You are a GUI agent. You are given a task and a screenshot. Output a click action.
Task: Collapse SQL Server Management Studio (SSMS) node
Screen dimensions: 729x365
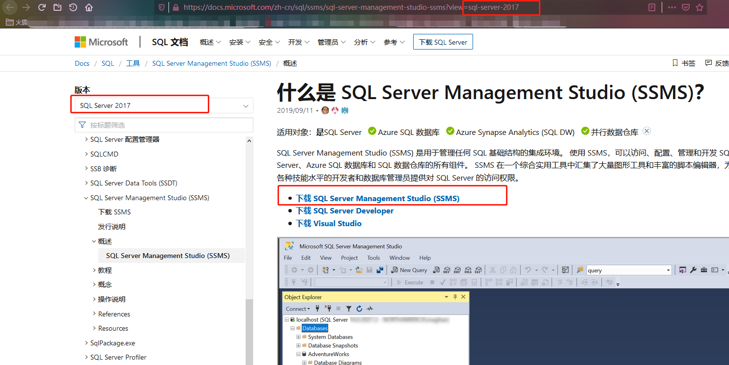(x=86, y=198)
